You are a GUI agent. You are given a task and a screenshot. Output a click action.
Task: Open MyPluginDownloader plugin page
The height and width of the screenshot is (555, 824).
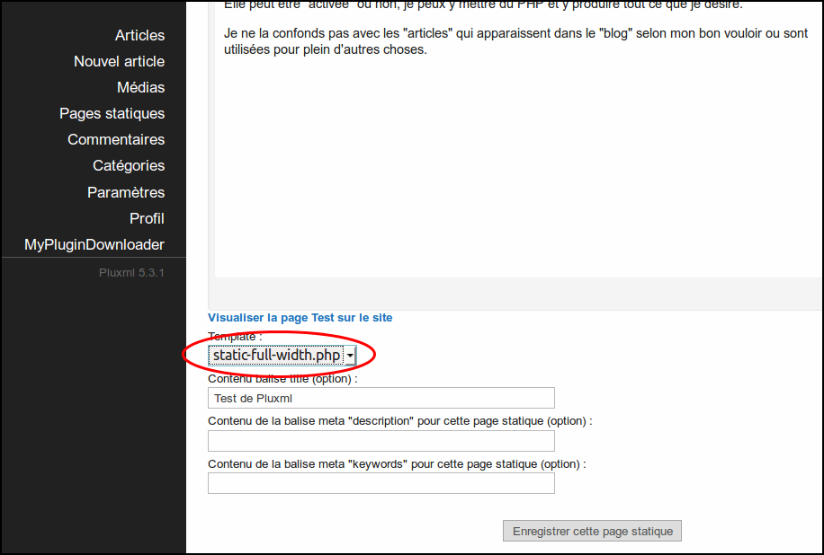(x=94, y=245)
